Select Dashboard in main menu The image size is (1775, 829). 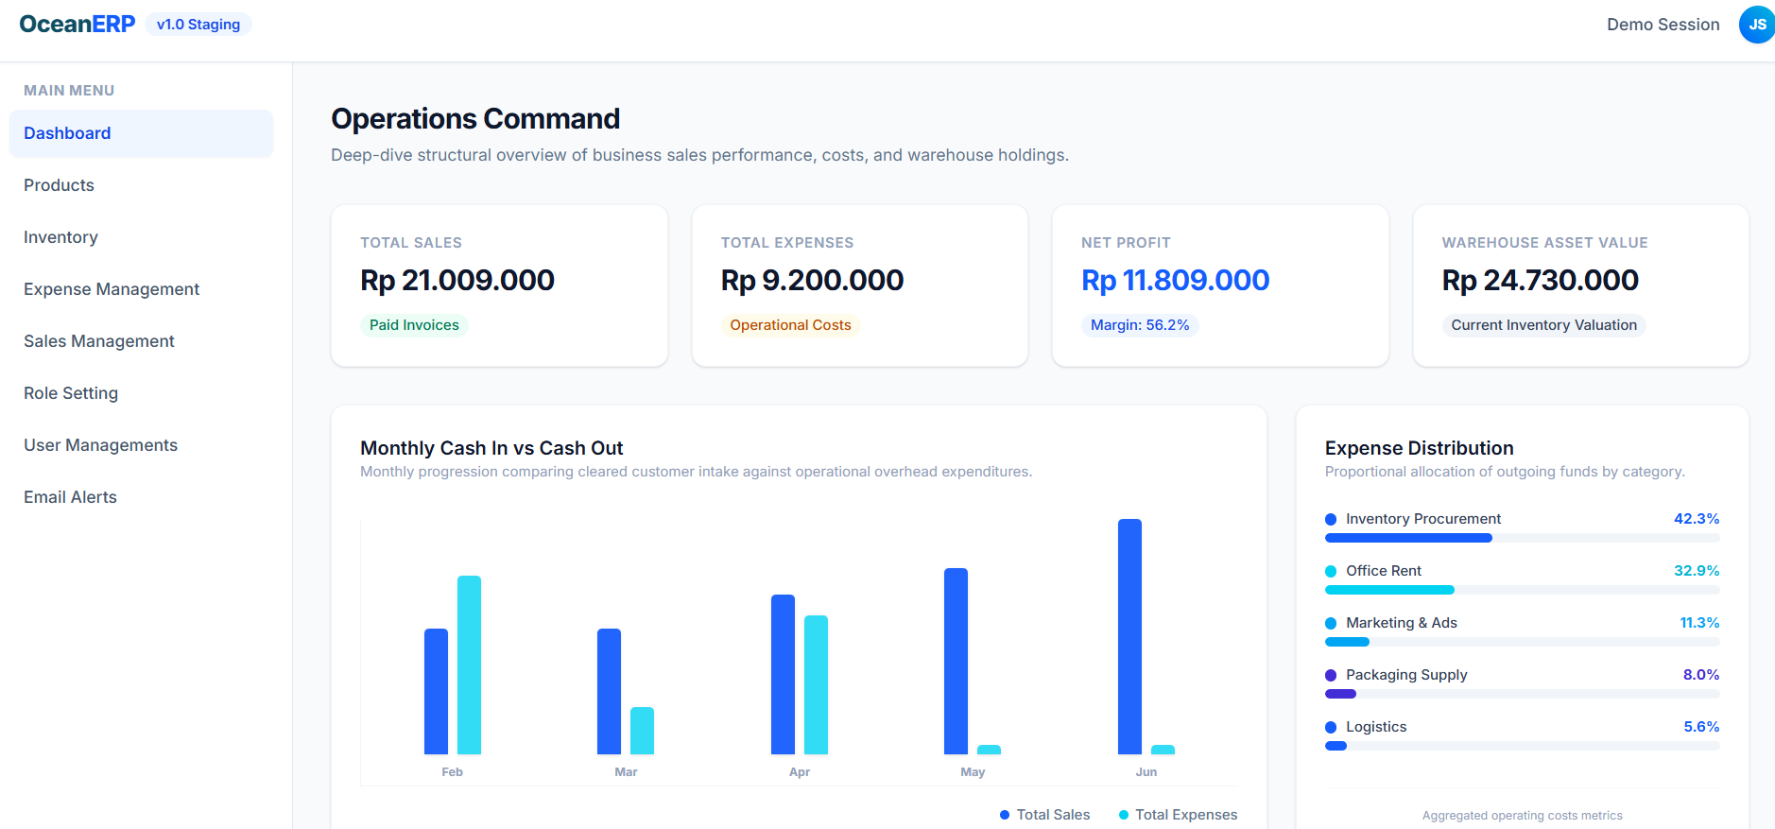141,133
